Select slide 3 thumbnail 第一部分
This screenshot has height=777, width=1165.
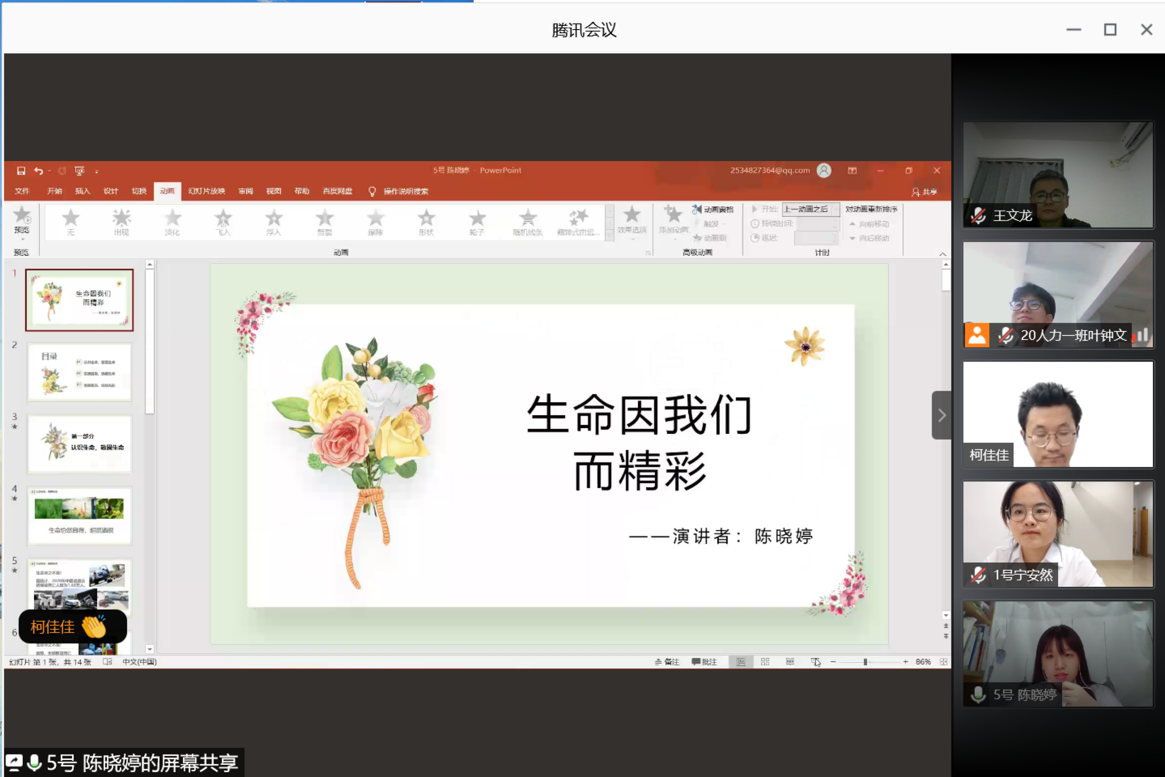pyautogui.click(x=79, y=444)
